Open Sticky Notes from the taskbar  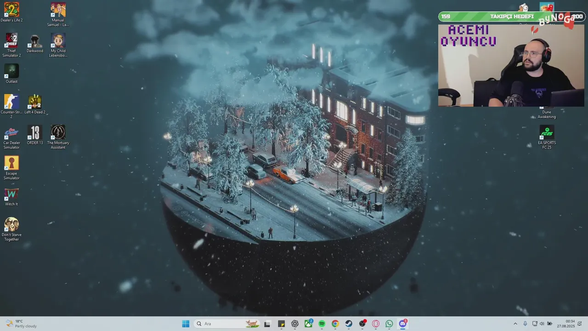tap(281, 324)
